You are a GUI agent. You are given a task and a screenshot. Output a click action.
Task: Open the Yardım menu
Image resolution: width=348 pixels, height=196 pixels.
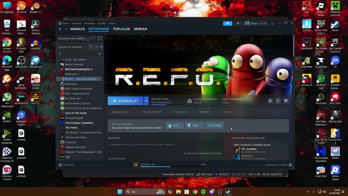112,23
